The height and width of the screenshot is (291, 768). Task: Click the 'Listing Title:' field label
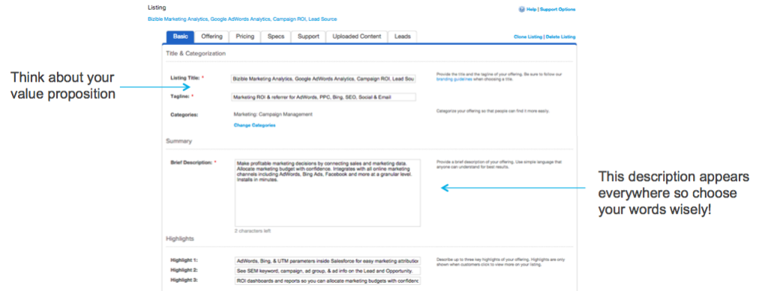click(185, 78)
